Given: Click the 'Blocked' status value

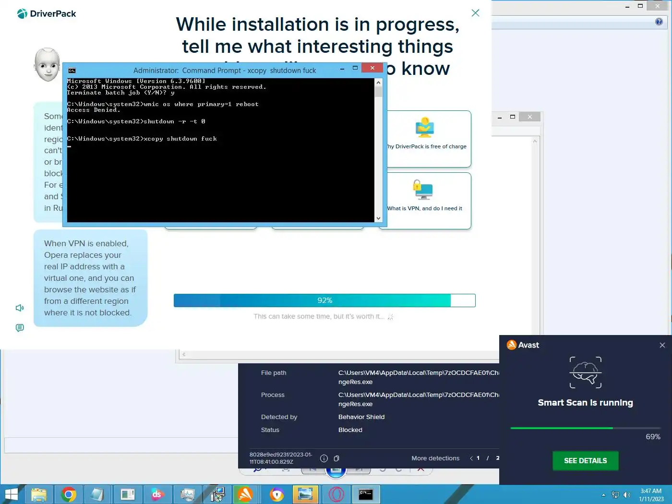Looking at the screenshot, I should coord(350,430).
